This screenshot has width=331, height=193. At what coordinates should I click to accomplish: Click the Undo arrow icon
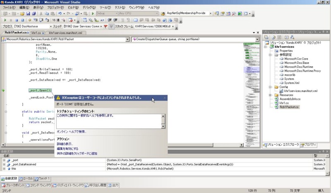60,14
